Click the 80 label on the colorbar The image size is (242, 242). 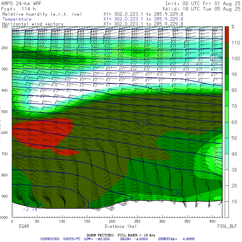pyautogui.click(x=234, y=90)
